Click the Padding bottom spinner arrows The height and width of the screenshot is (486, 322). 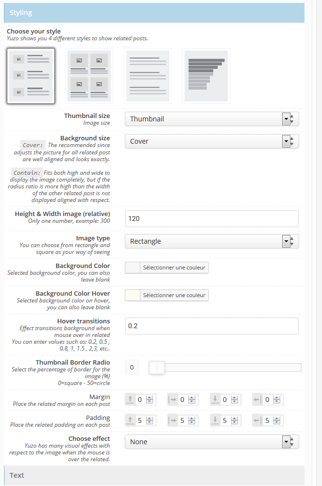tap(235, 420)
